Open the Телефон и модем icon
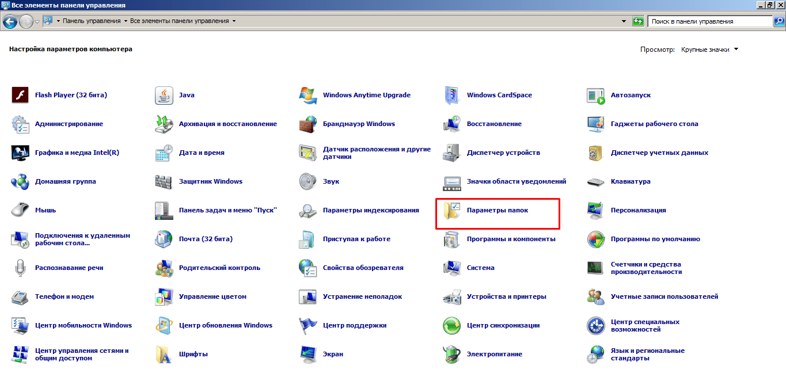This screenshot has height=392, width=786. 20,296
